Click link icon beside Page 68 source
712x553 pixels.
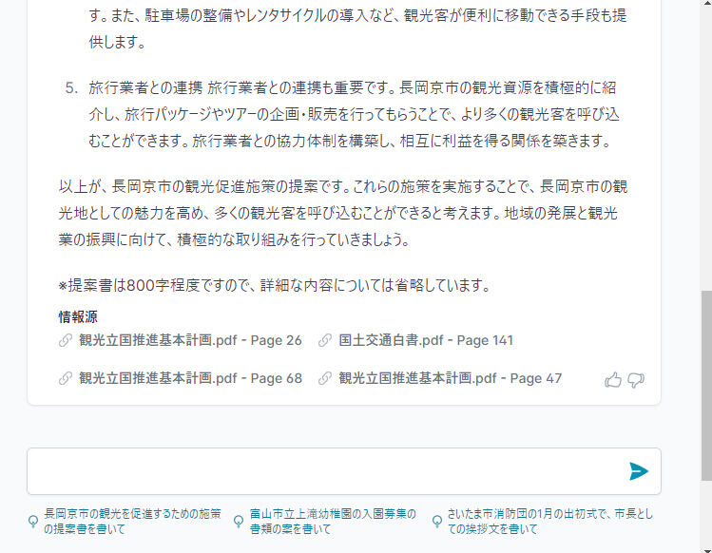66,378
